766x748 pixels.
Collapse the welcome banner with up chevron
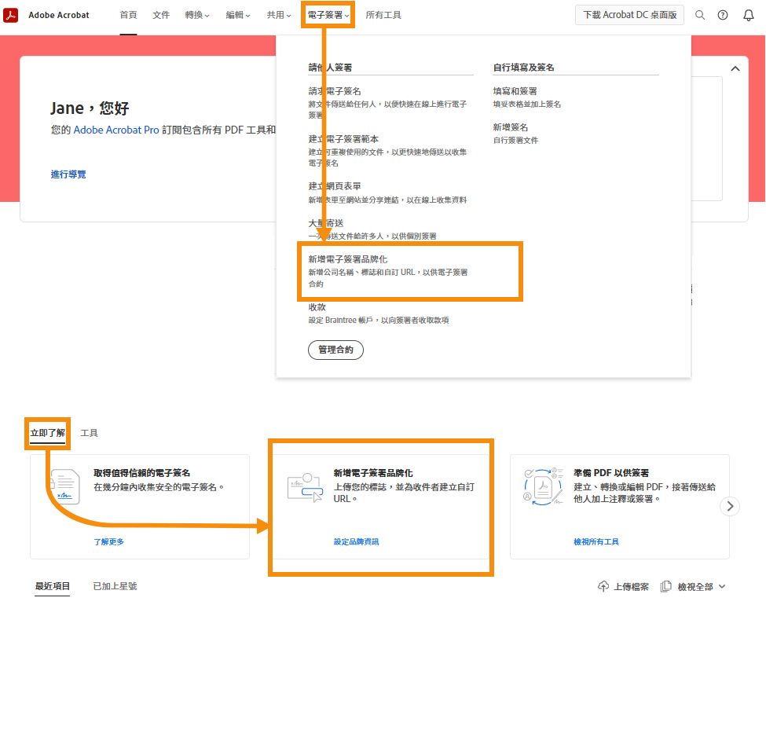[735, 69]
